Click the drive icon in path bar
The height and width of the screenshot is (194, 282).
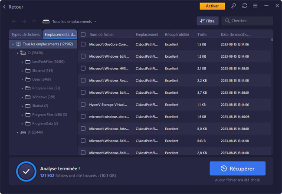pos(46,22)
